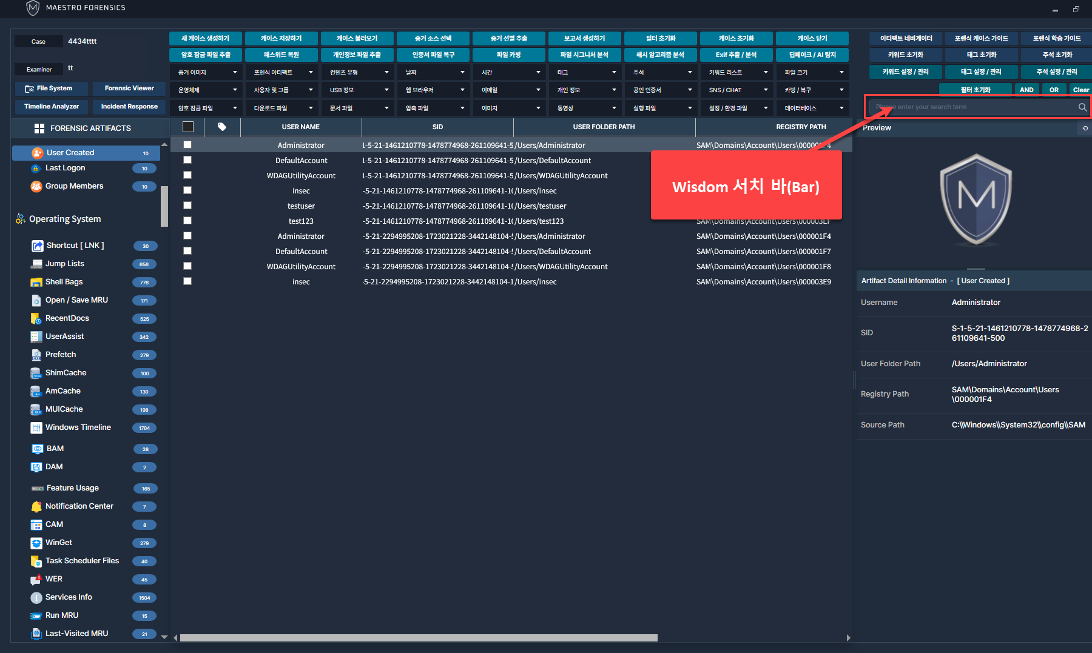1092x653 pixels.
Task: Click the 보고서 생성하기 button
Action: pos(584,38)
